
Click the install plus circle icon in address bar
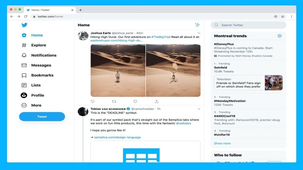(276, 17)
